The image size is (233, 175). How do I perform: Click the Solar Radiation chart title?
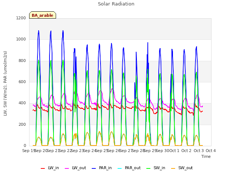pos(116,4)
